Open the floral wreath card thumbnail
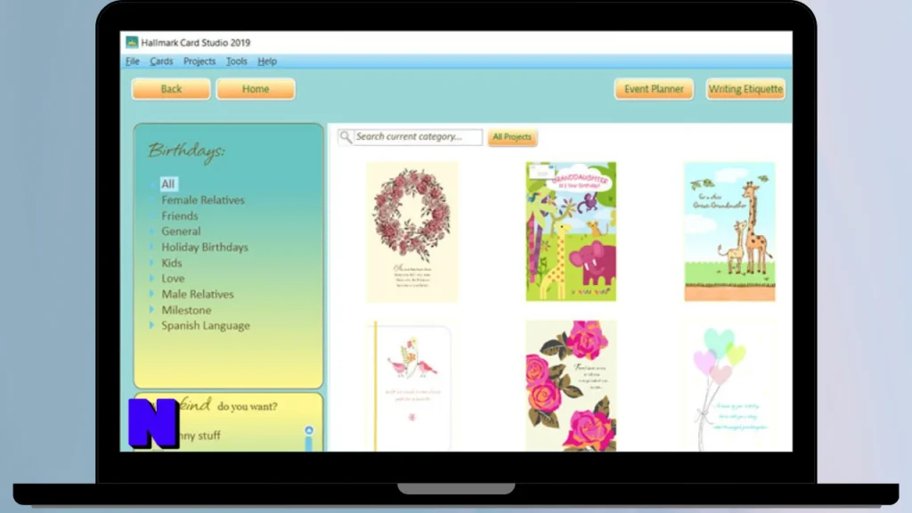This screenshot has width=912, height=513. (x=411, y=232)
